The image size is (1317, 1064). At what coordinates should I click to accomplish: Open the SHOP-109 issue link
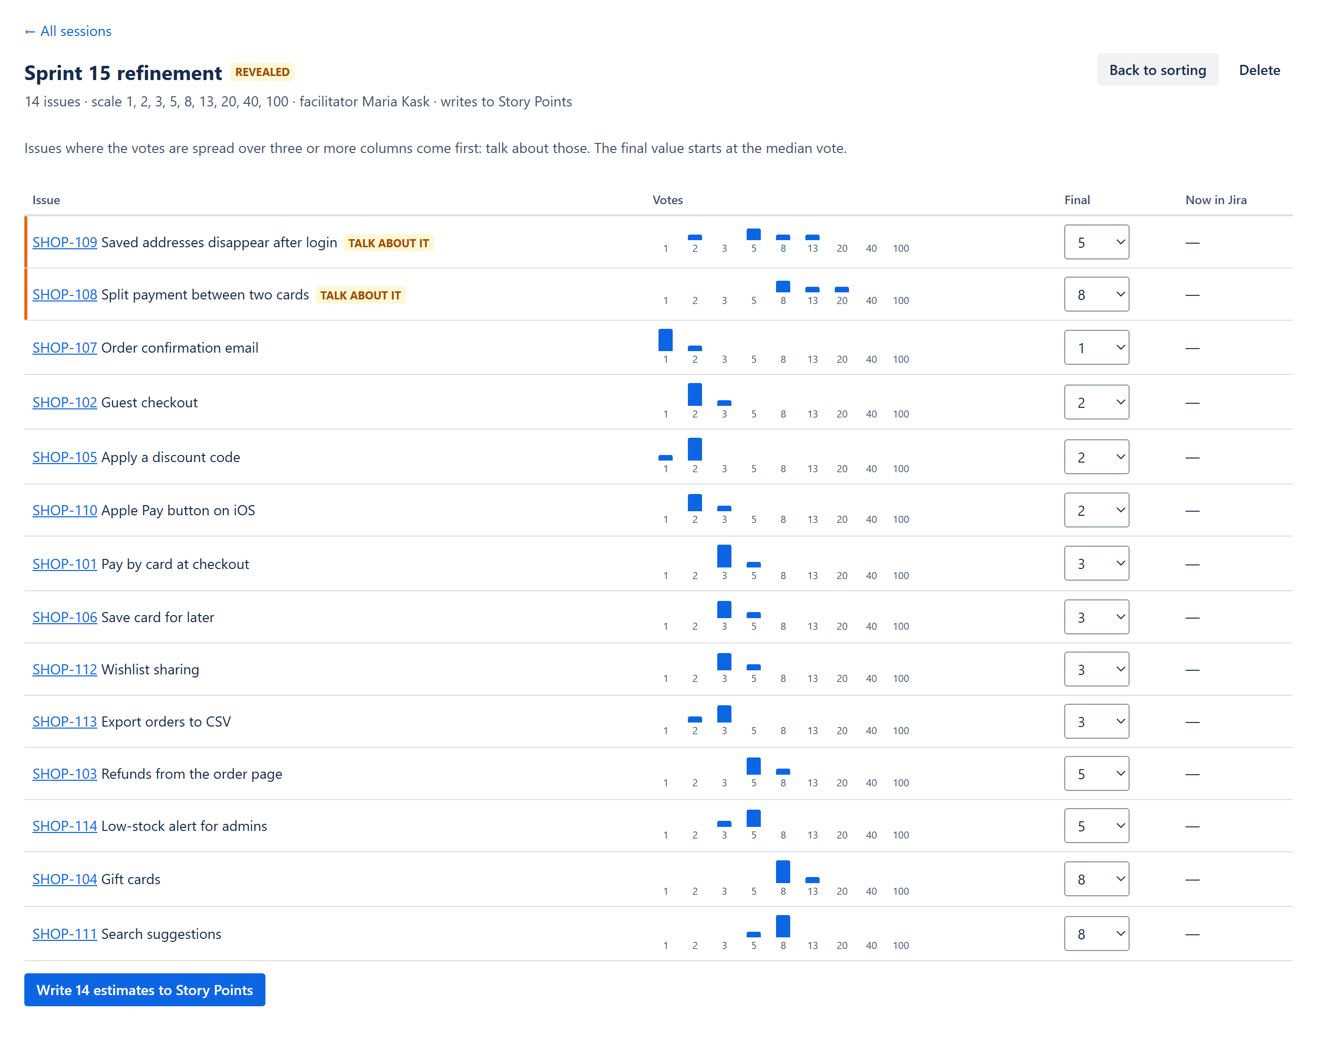click(x=64, y=242)
